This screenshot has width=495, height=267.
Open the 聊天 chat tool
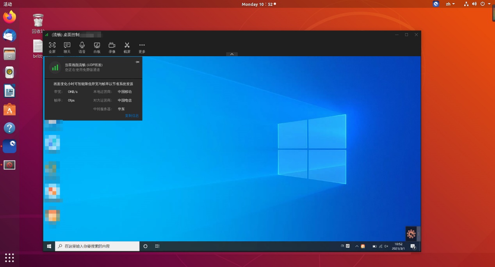[x=67, y=48]
